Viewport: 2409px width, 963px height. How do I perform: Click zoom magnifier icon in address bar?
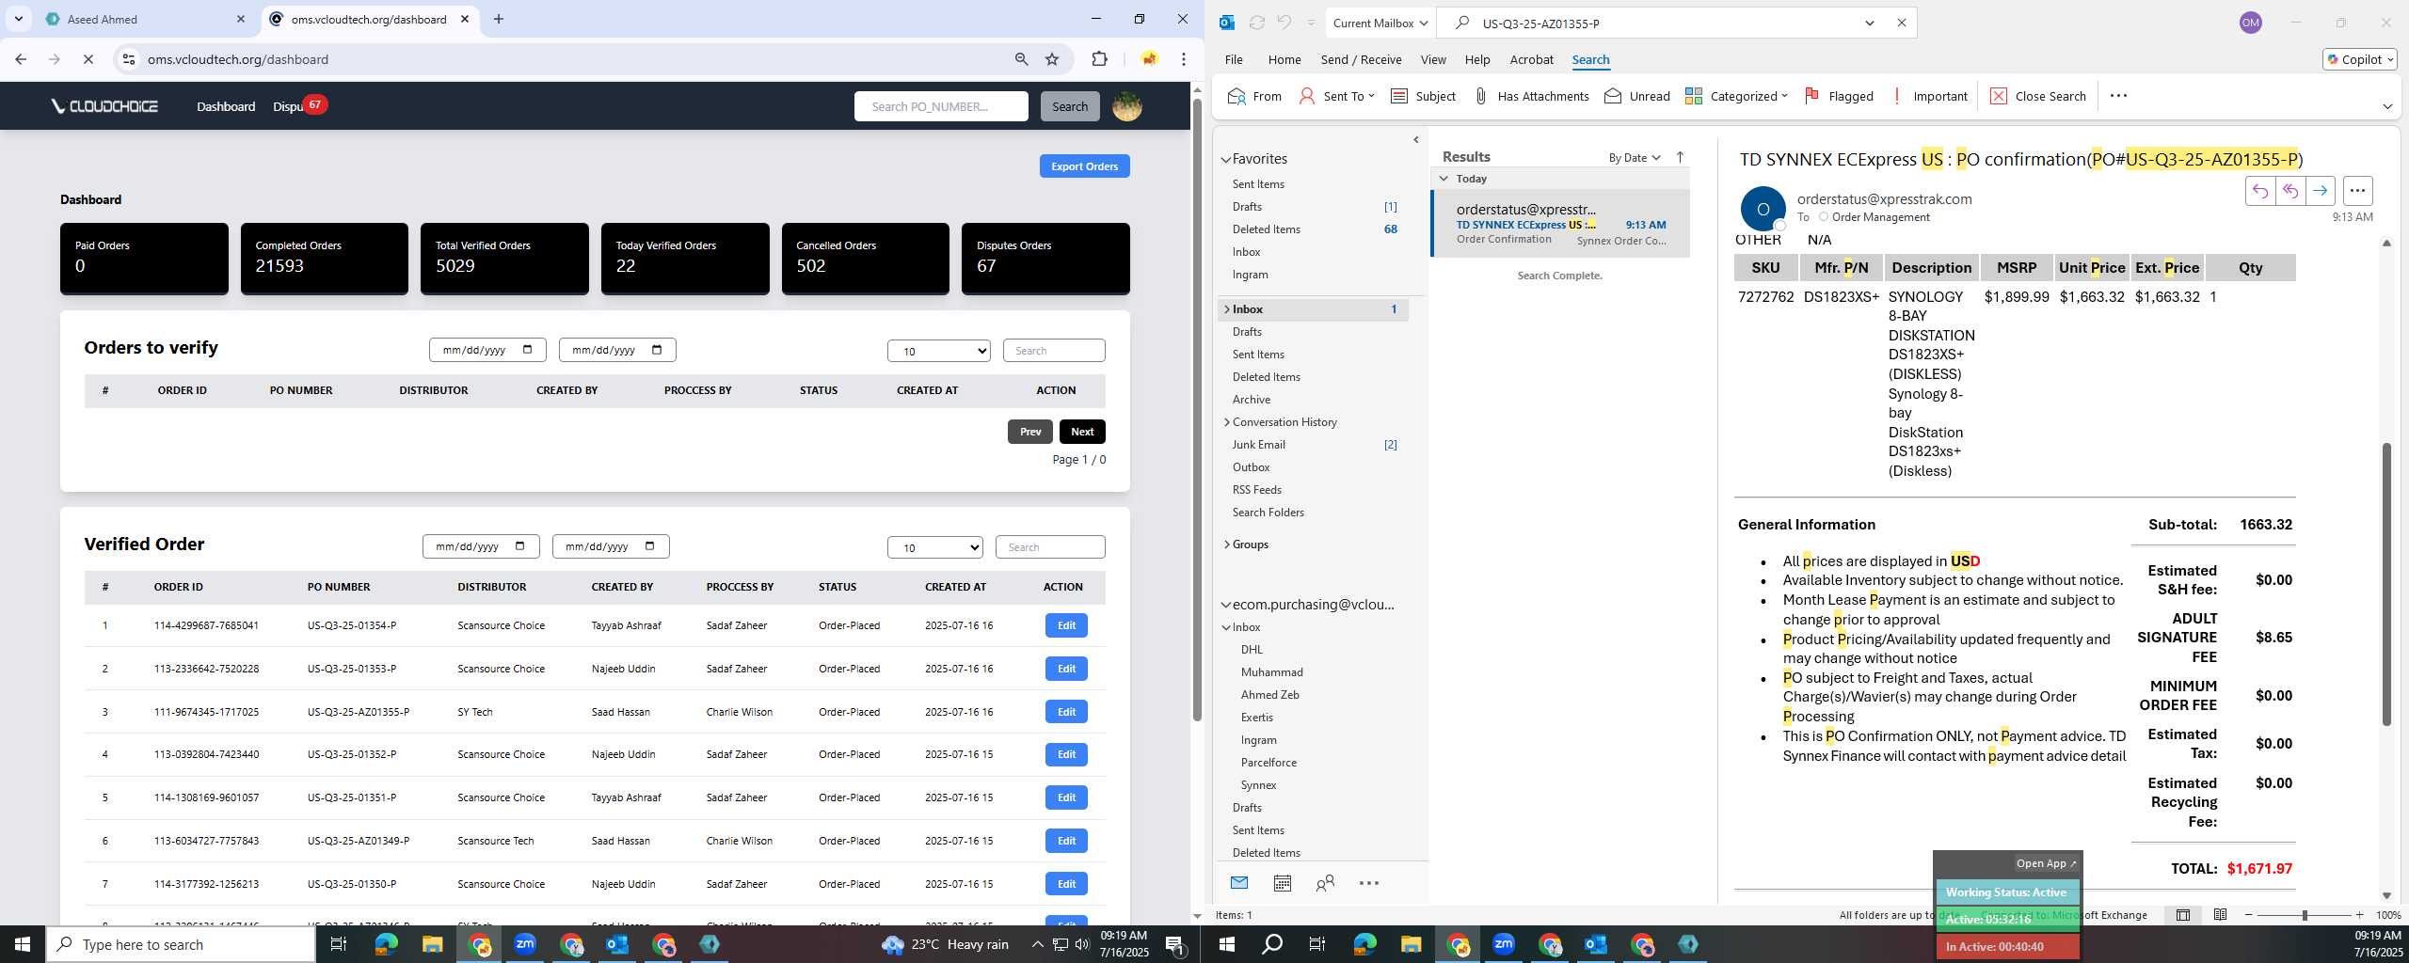point(1021,59)
